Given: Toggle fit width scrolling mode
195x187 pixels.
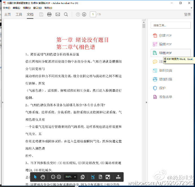Looking at the screenshot, I should 93,177.
